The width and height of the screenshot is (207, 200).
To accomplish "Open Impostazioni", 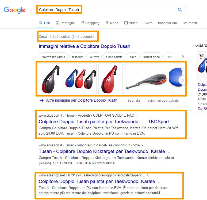I will [167, 23].
